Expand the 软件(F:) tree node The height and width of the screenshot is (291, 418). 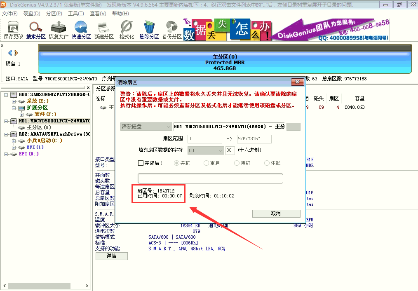21,115
